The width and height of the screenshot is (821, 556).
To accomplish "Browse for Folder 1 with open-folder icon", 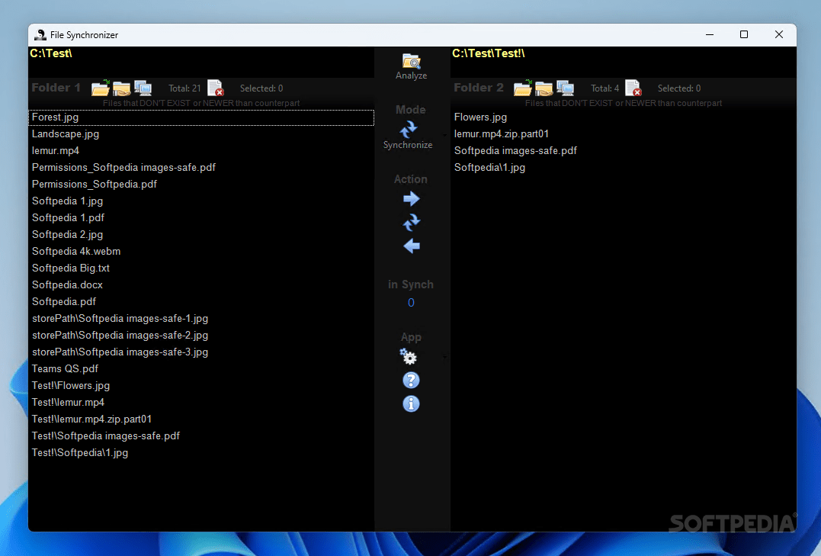I will click(101, 88).
